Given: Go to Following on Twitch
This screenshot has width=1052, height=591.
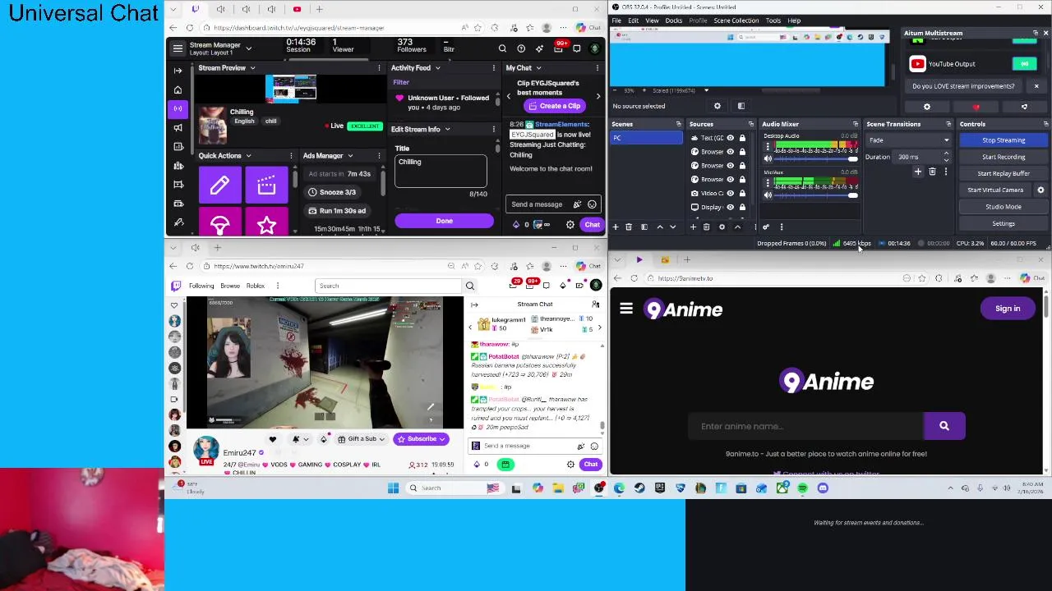Looking at the screenshot, I should [201, 286].
